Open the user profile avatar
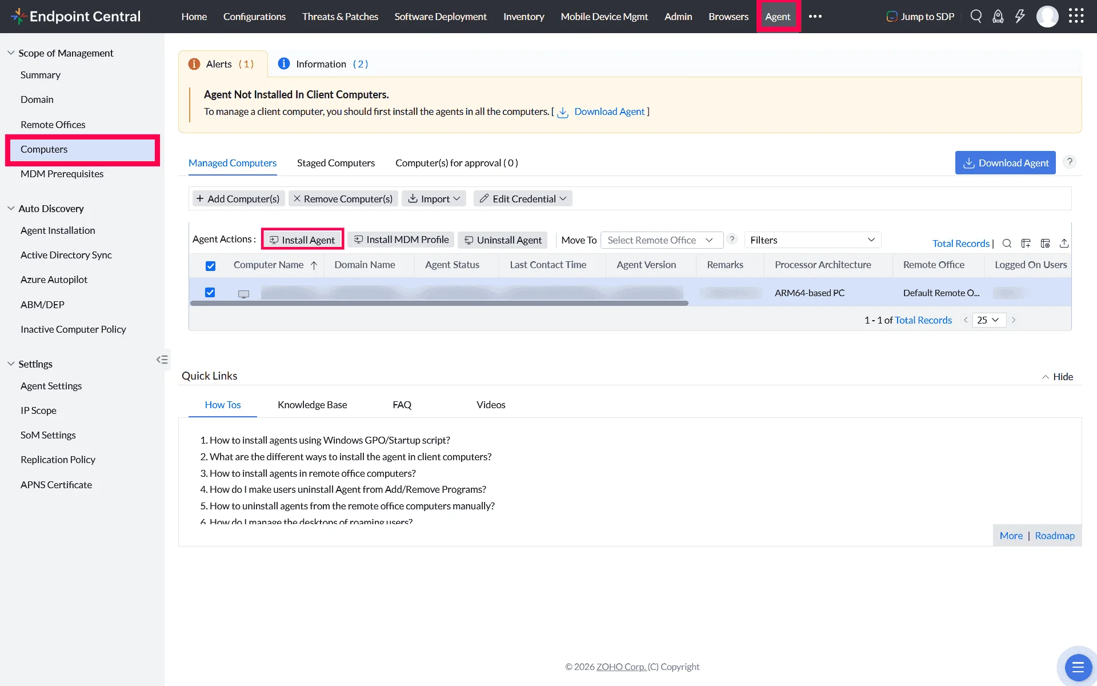Viewport: 1097px width, 686px height. coord(1047,17)
